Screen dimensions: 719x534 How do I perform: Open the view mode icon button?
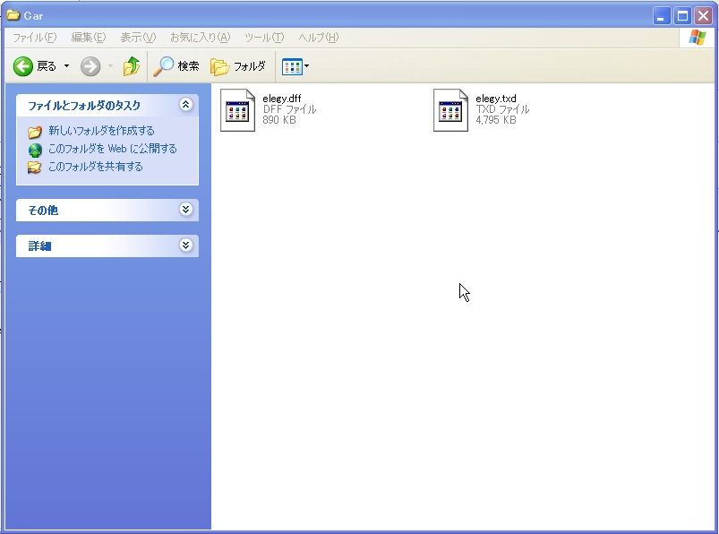tap(292, 66)
